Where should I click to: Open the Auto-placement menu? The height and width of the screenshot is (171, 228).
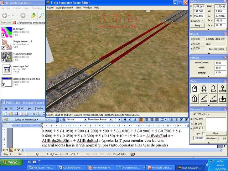coord(64,7)
